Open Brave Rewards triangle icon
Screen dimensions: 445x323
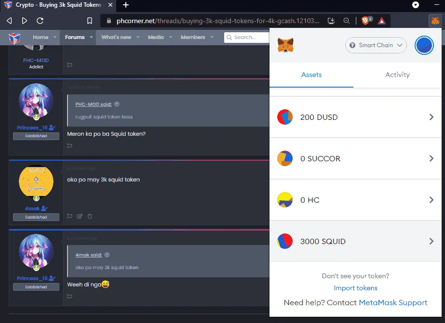click(382, 21)
